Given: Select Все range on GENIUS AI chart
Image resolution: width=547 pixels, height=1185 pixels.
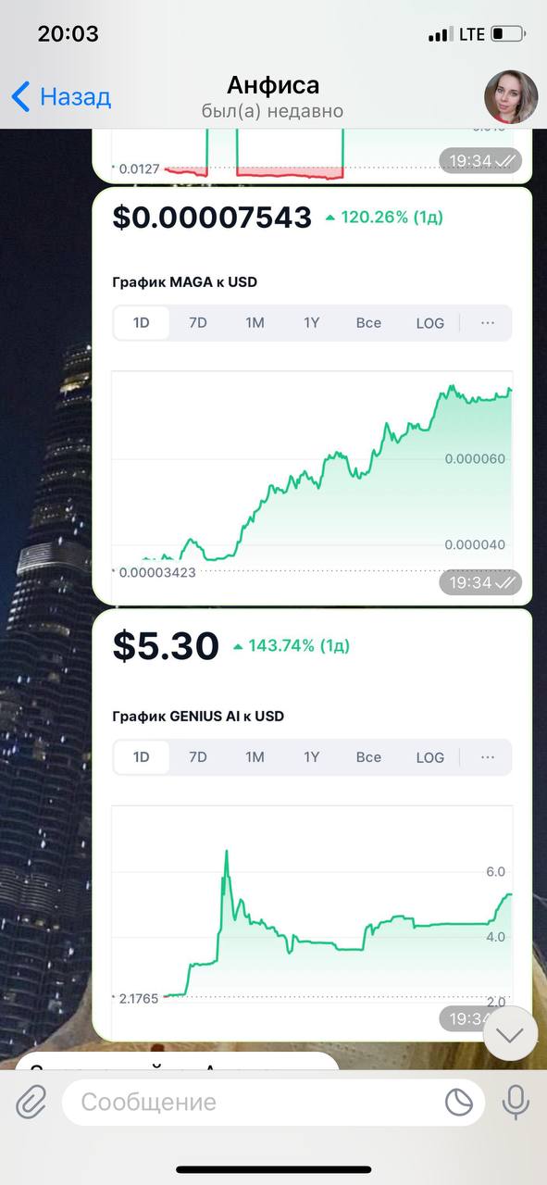Looking at the screenshot, I should coord(368,757).
